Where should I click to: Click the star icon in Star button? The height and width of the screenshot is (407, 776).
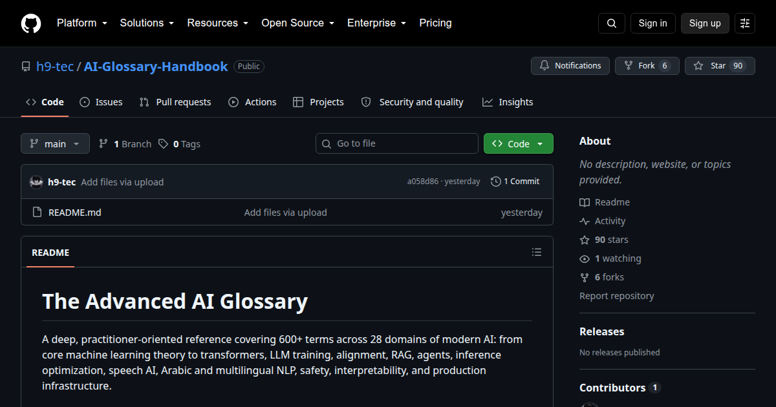[698, 66]
